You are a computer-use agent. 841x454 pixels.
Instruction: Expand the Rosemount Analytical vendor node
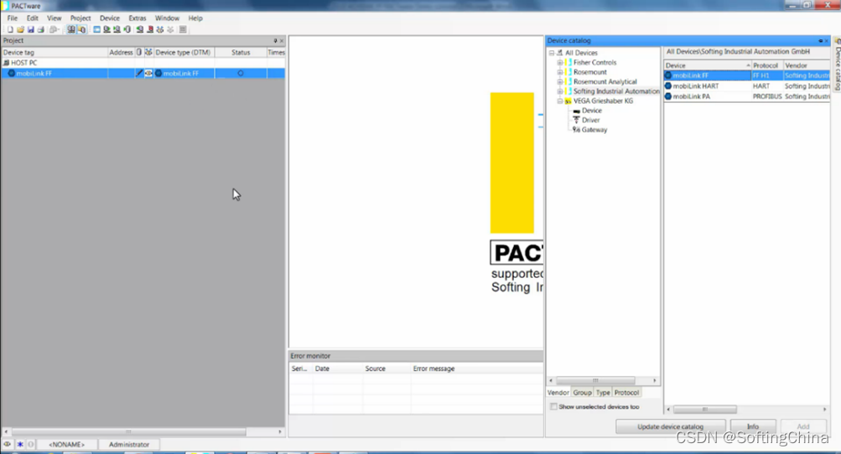click(560, 82)
